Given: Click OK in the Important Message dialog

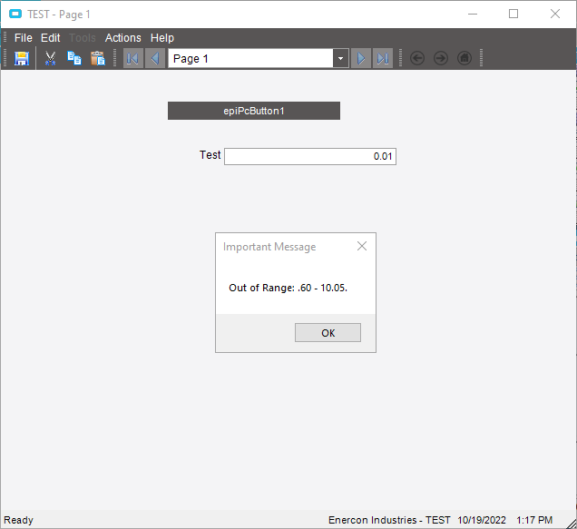Looking at the screenshot, I should 328,333.
